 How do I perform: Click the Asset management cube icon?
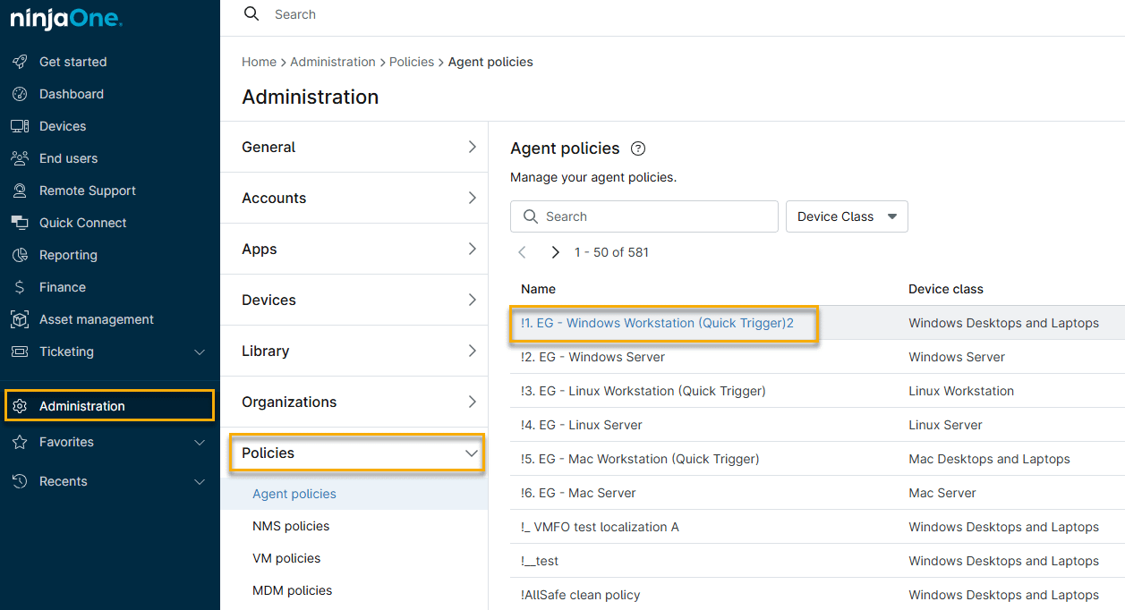20,319
